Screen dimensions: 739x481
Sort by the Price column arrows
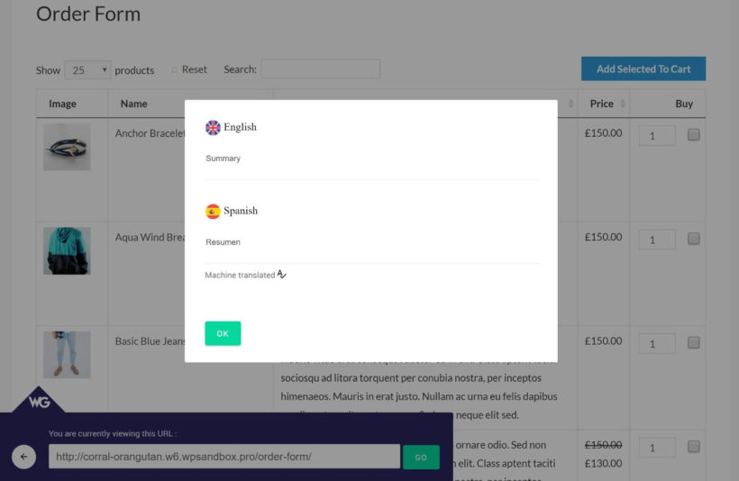click(622, 104)
